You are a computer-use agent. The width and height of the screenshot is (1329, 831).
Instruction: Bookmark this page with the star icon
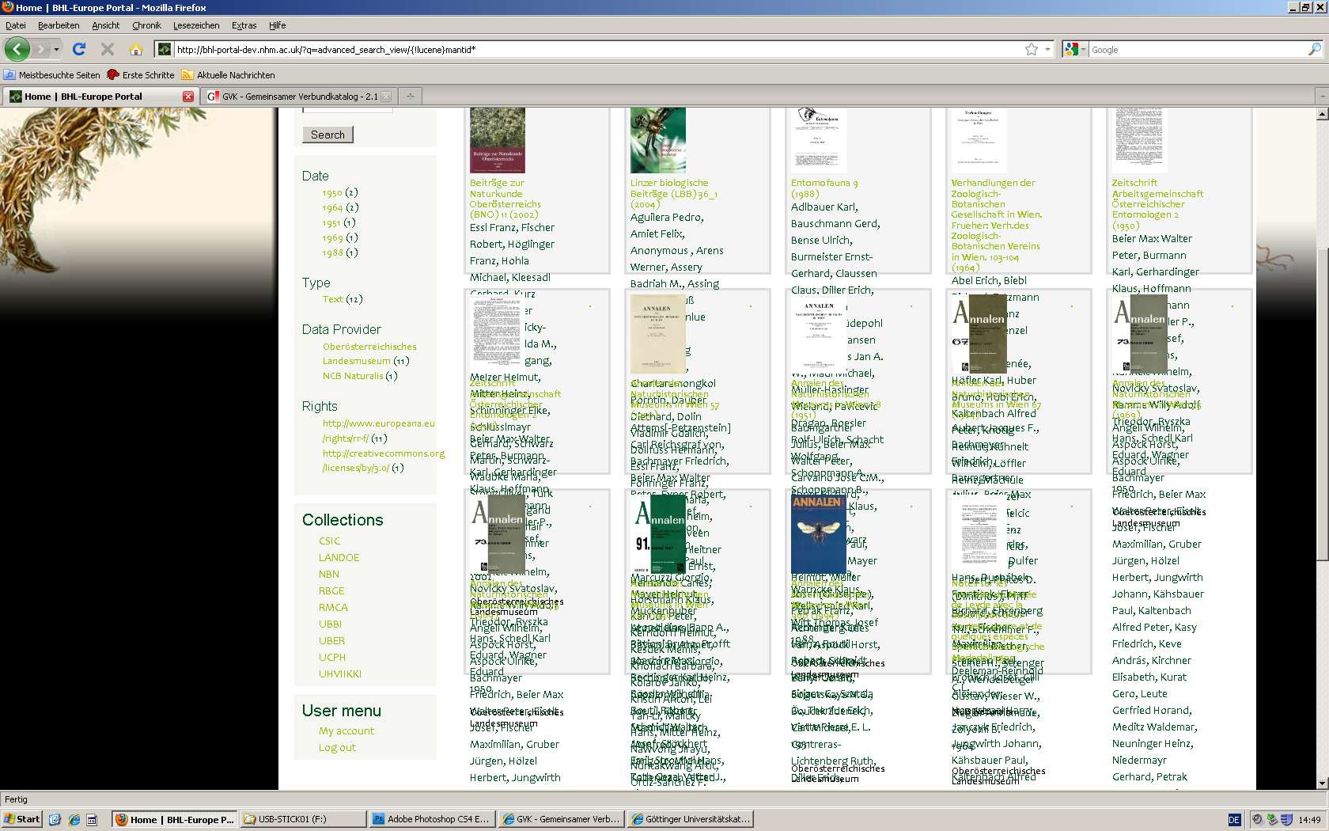(x=1031, y=49)
